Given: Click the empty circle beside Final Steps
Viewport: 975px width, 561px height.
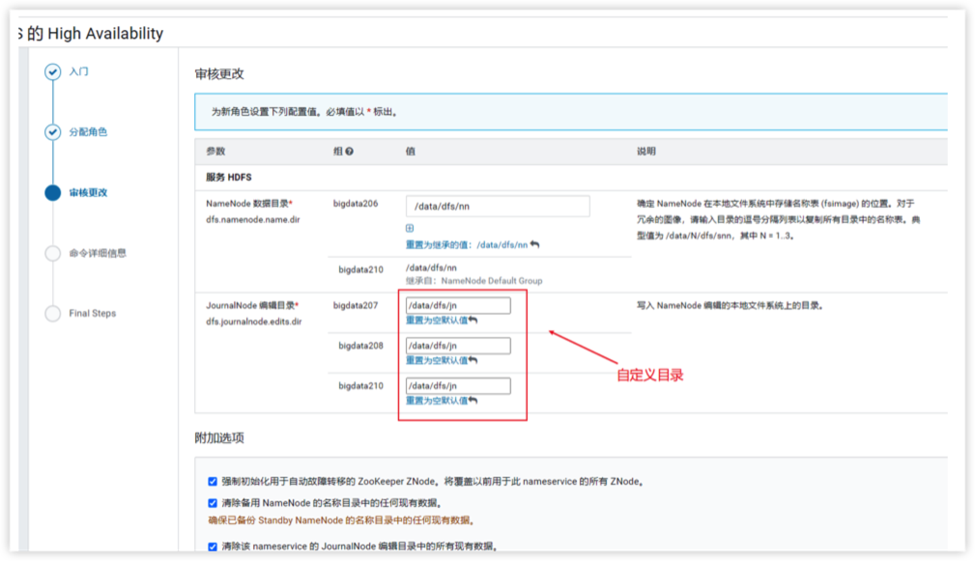Looking at the screenshot, I should pos(52,313).
